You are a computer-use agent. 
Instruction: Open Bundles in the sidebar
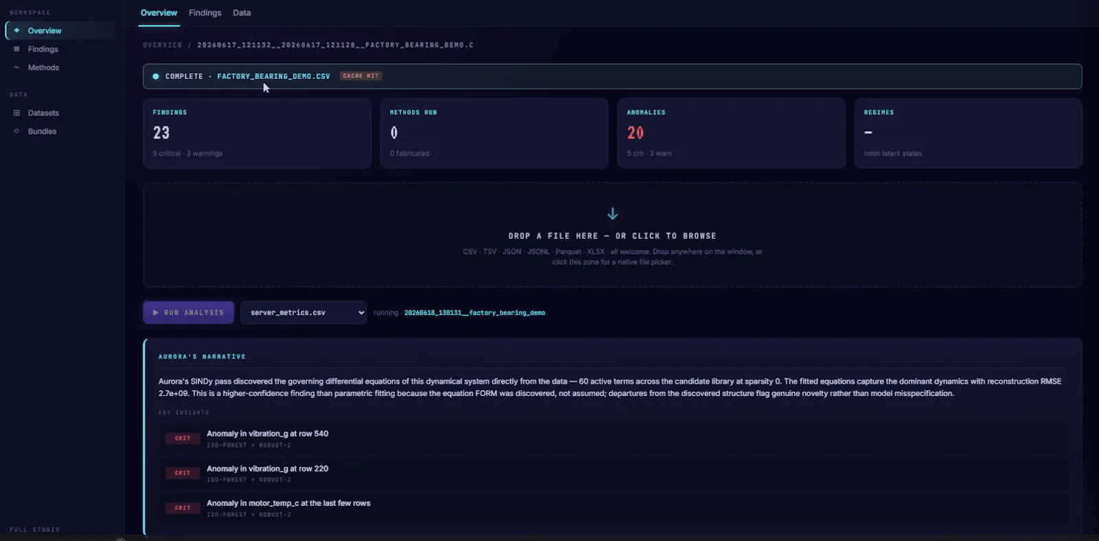click(62, 132)
